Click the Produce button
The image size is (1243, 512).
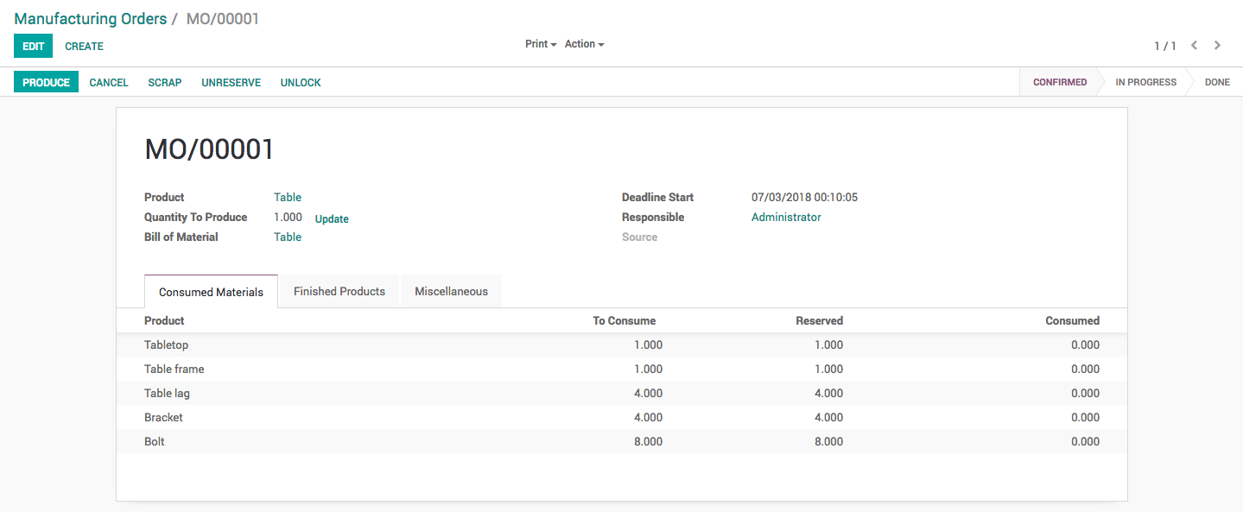pos(46,83)
